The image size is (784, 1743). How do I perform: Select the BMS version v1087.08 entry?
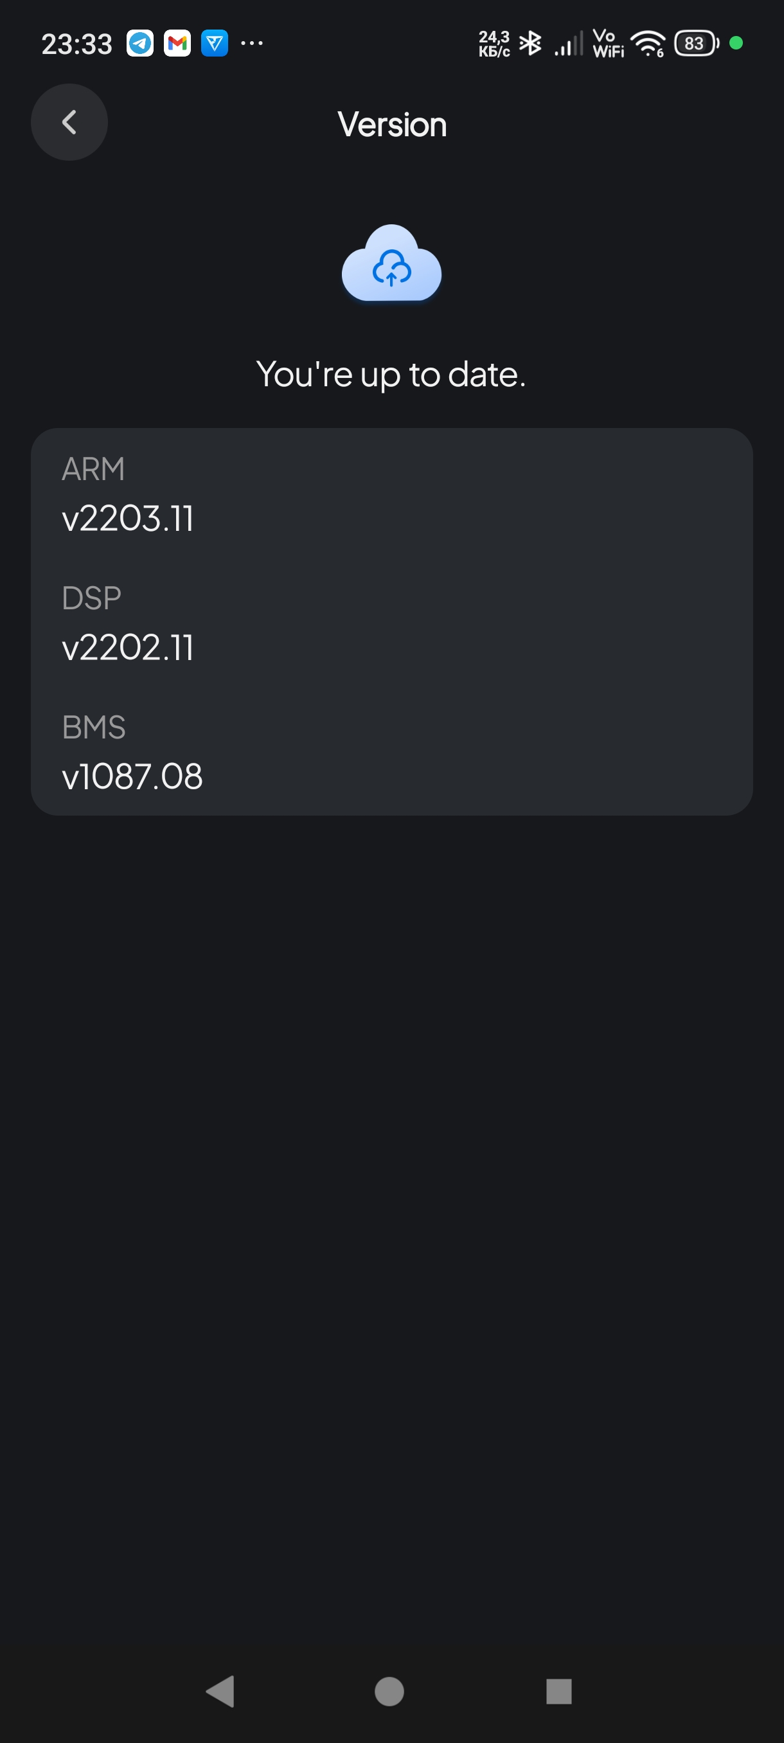132,776
